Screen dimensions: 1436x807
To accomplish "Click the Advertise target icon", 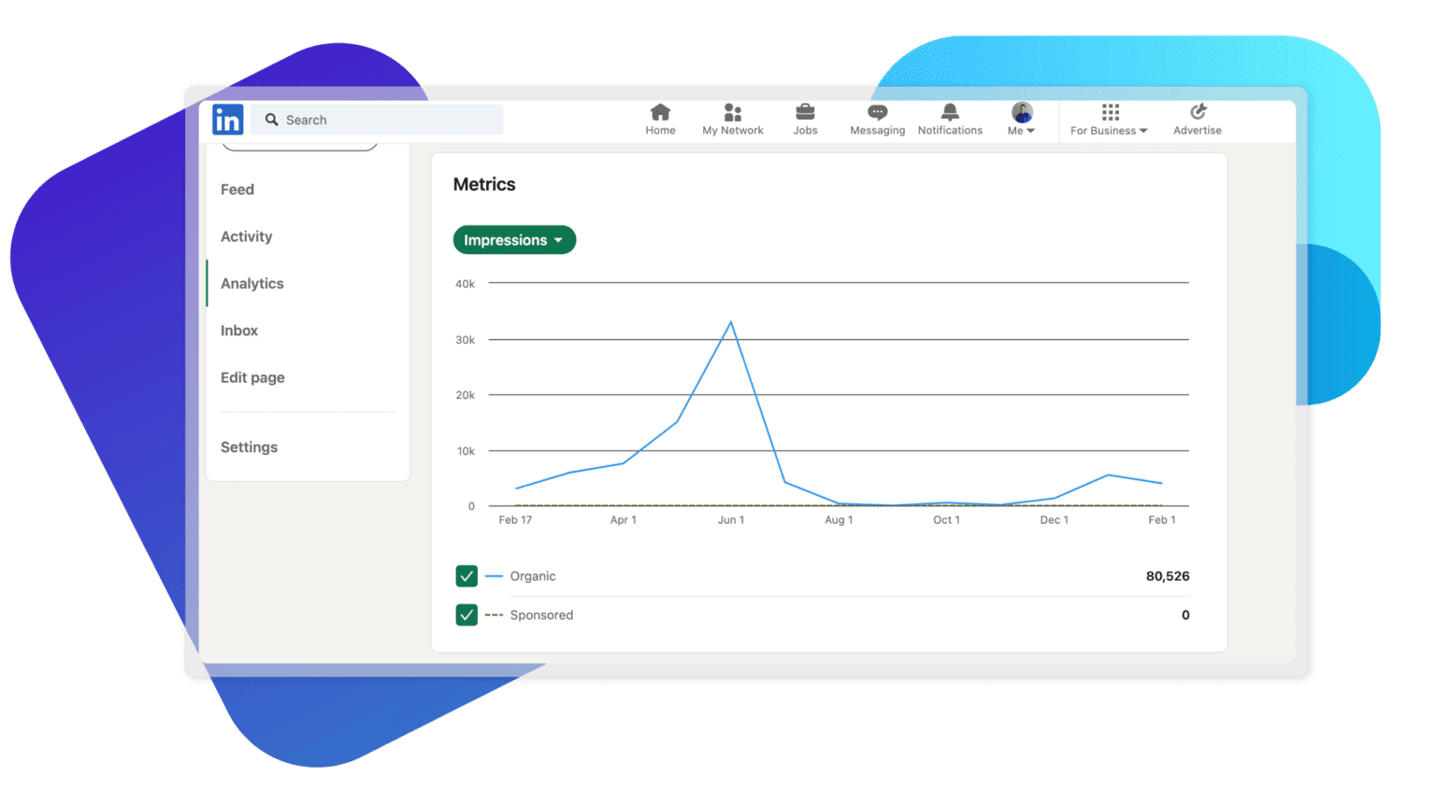I will coord(1198,113).
